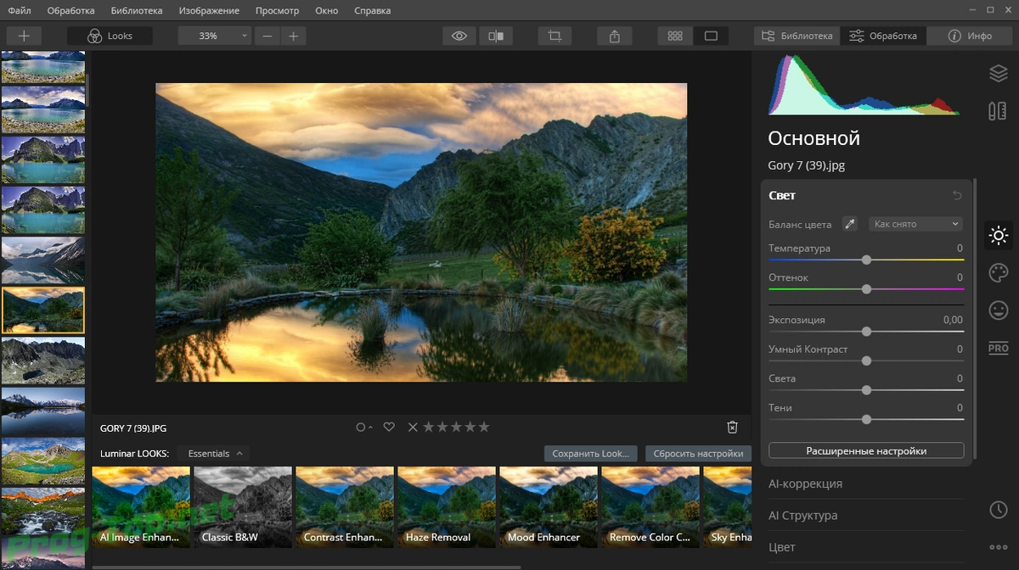1019x570 pixels.
Task: Open the PRO tools section
Action: tap(998, 348)
